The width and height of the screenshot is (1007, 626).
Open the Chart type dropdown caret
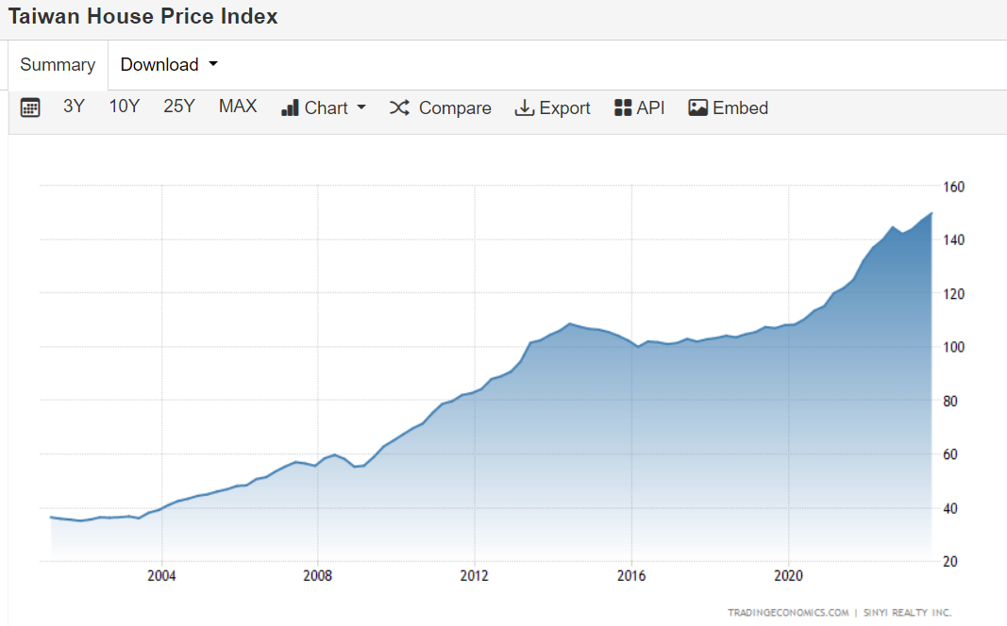tap(361, 107)
